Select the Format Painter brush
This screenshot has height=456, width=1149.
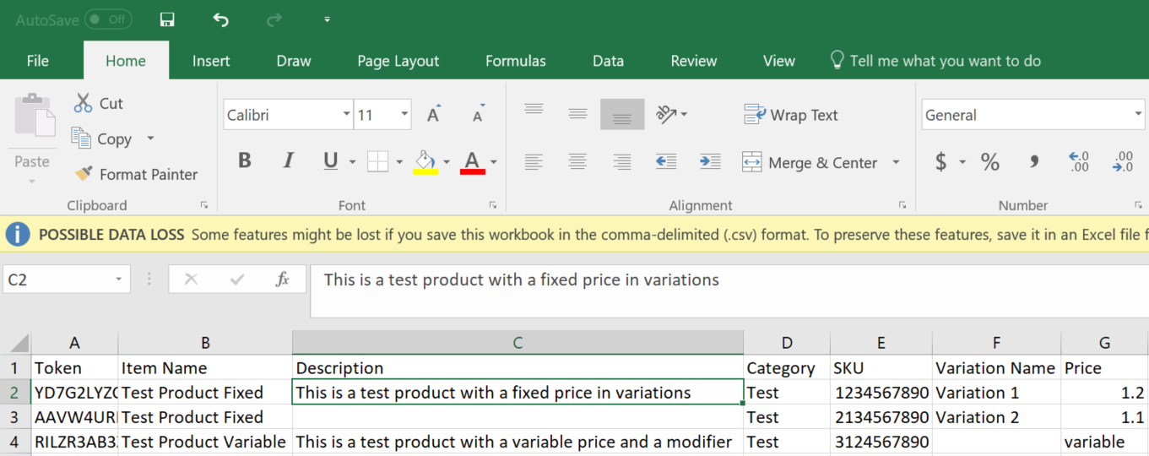[x=136, y=174]
